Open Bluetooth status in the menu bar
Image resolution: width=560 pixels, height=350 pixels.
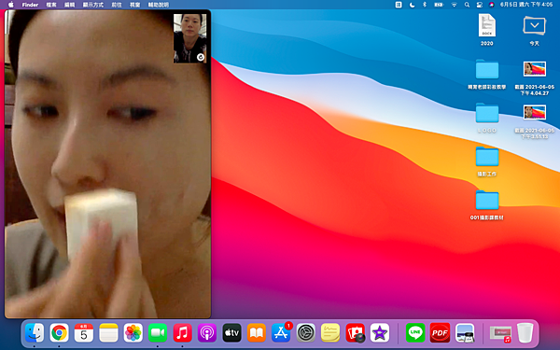pyautogui.click(x=425, y=5)
